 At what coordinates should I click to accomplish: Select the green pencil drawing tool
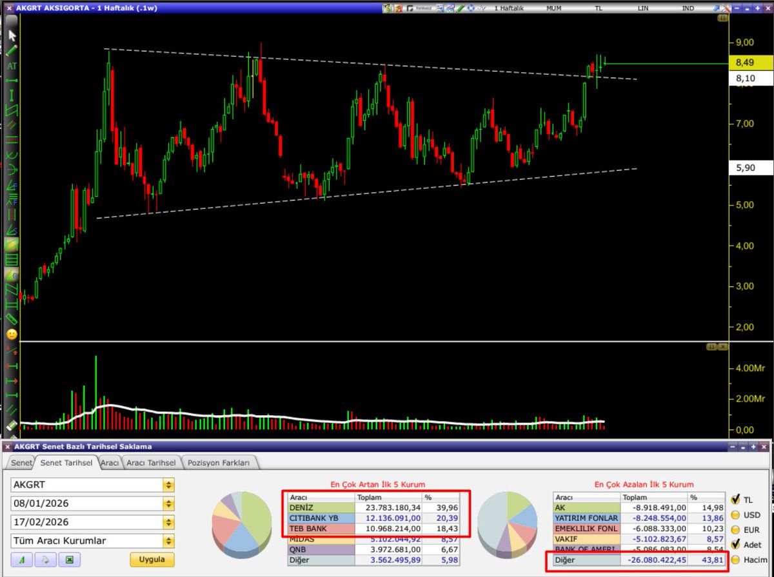click(12, 50)
